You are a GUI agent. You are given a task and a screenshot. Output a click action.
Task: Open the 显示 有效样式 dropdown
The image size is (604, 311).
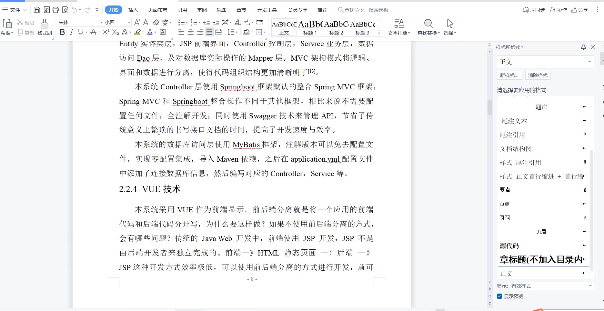click(x=552, y=286)
